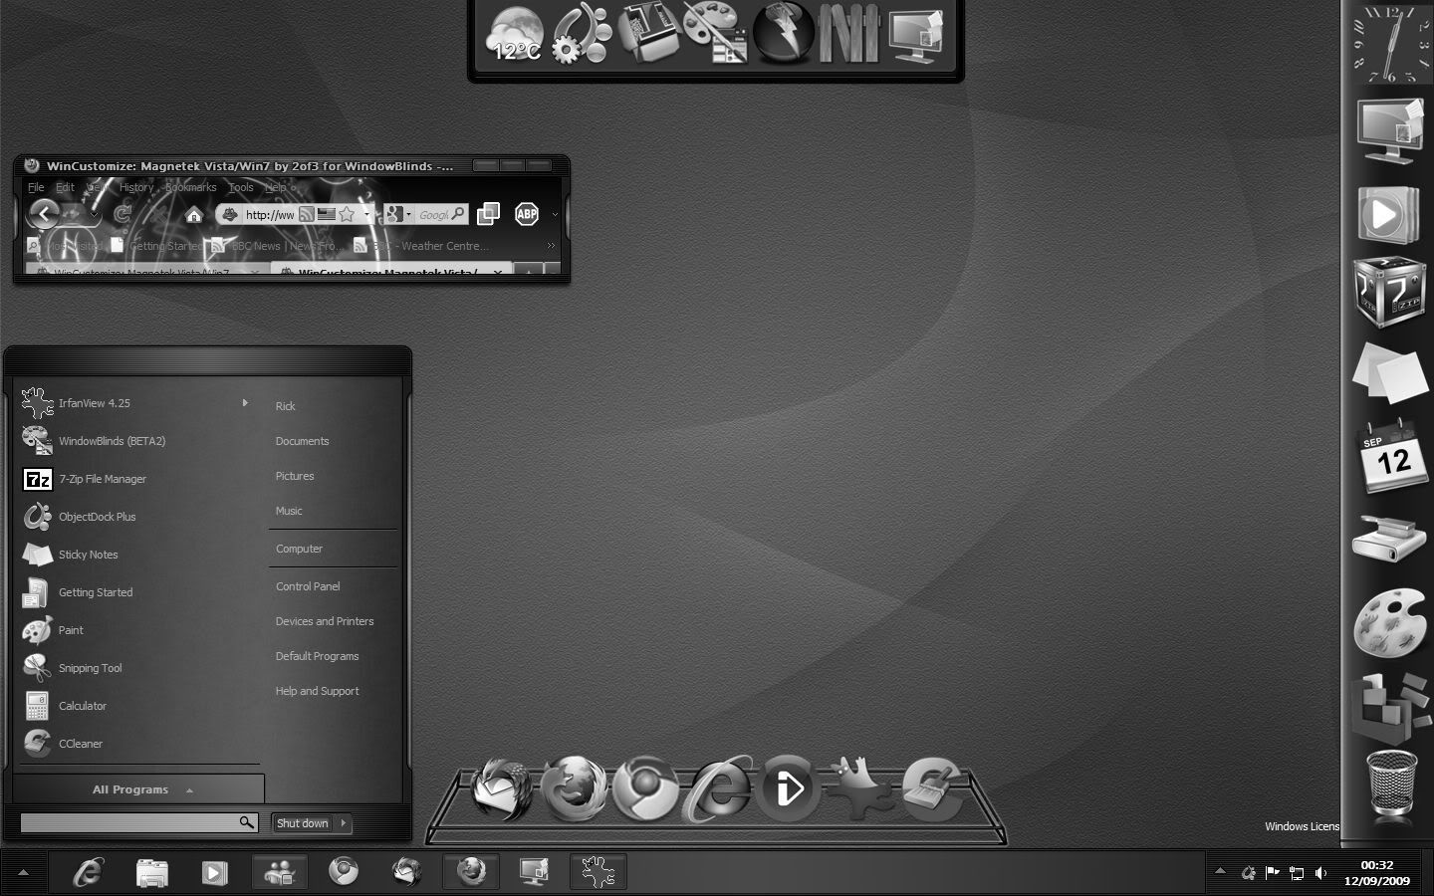Open Help and Support

[317, 691]
